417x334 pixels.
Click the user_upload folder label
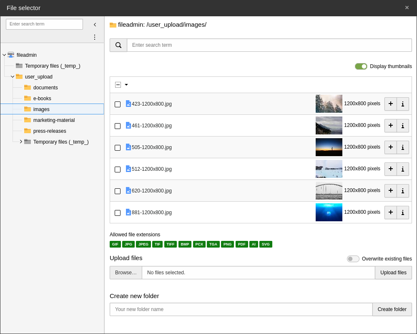coord(38,77)
